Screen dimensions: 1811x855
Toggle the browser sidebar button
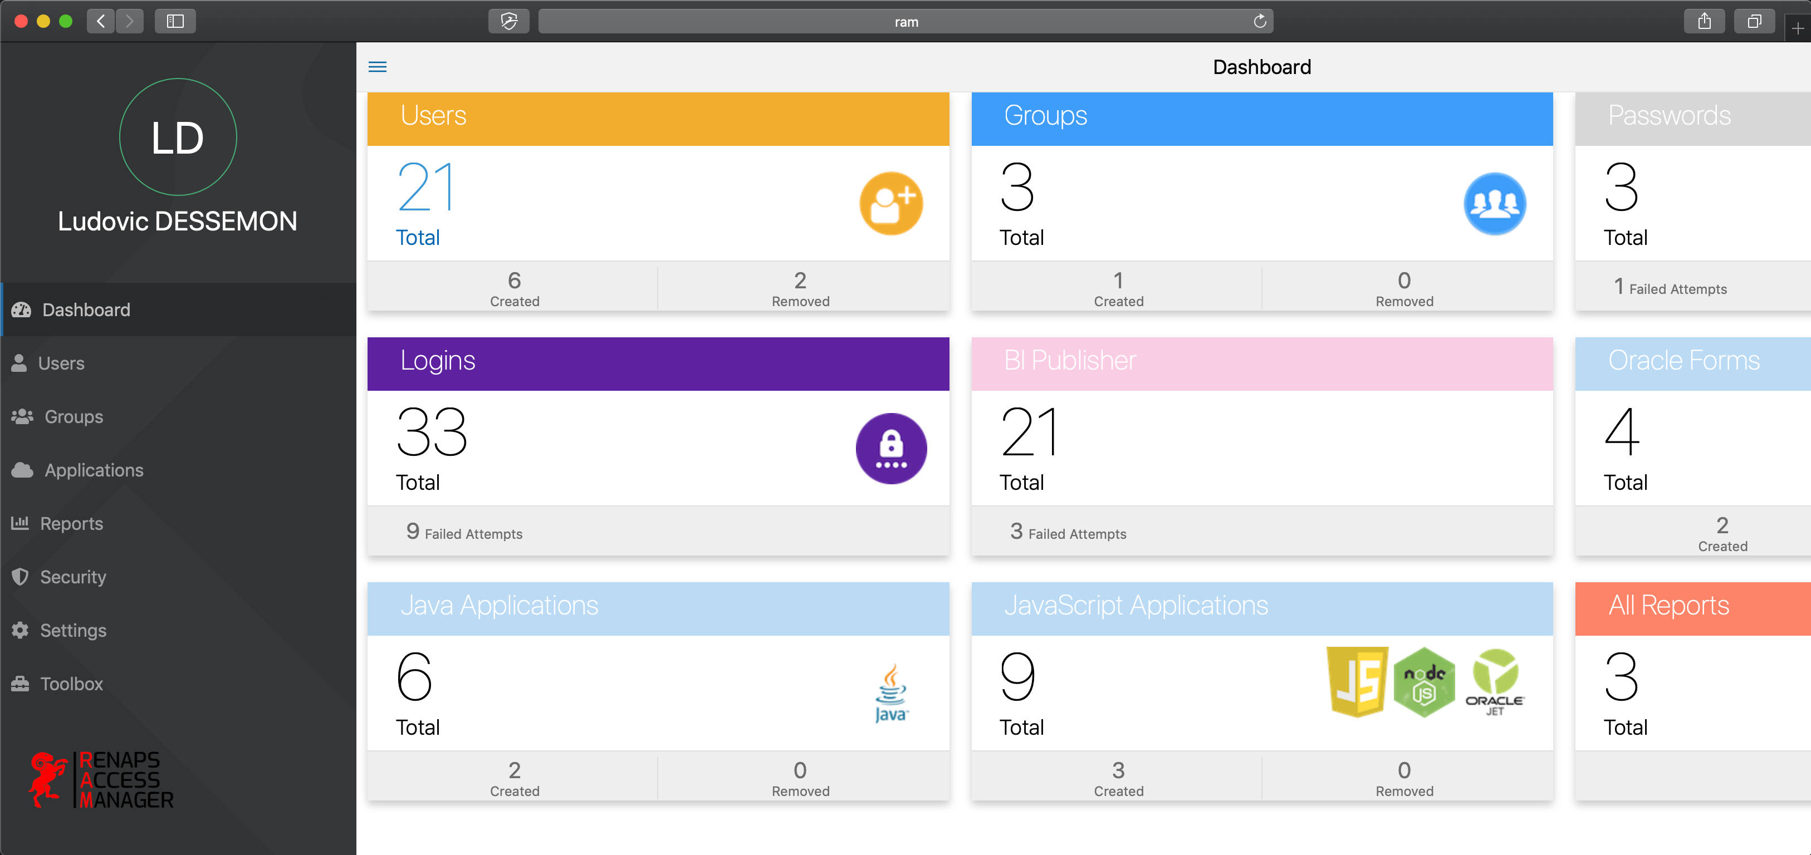(175, 21)
